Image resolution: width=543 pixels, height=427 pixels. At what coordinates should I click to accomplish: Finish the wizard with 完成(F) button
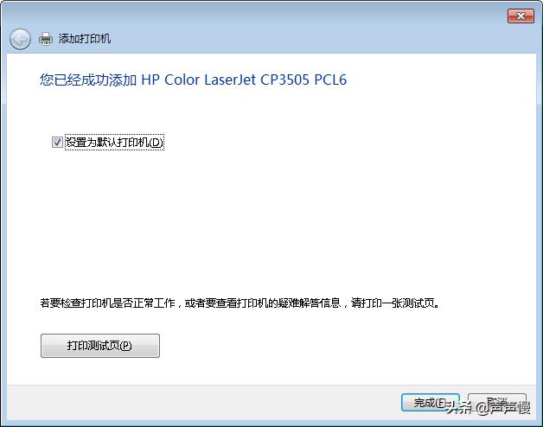click(430, 403)
